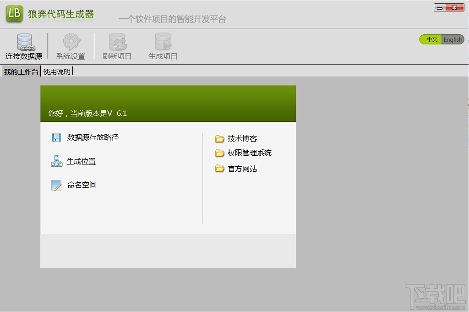Switch to the 我的工作台 tab
The image size is (469, 312).
tap(21, 72)
